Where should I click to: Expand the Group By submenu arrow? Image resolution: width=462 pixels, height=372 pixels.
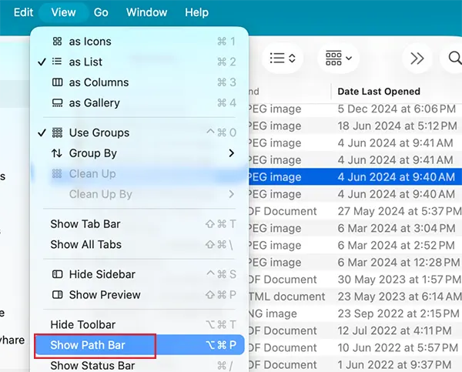232,153
